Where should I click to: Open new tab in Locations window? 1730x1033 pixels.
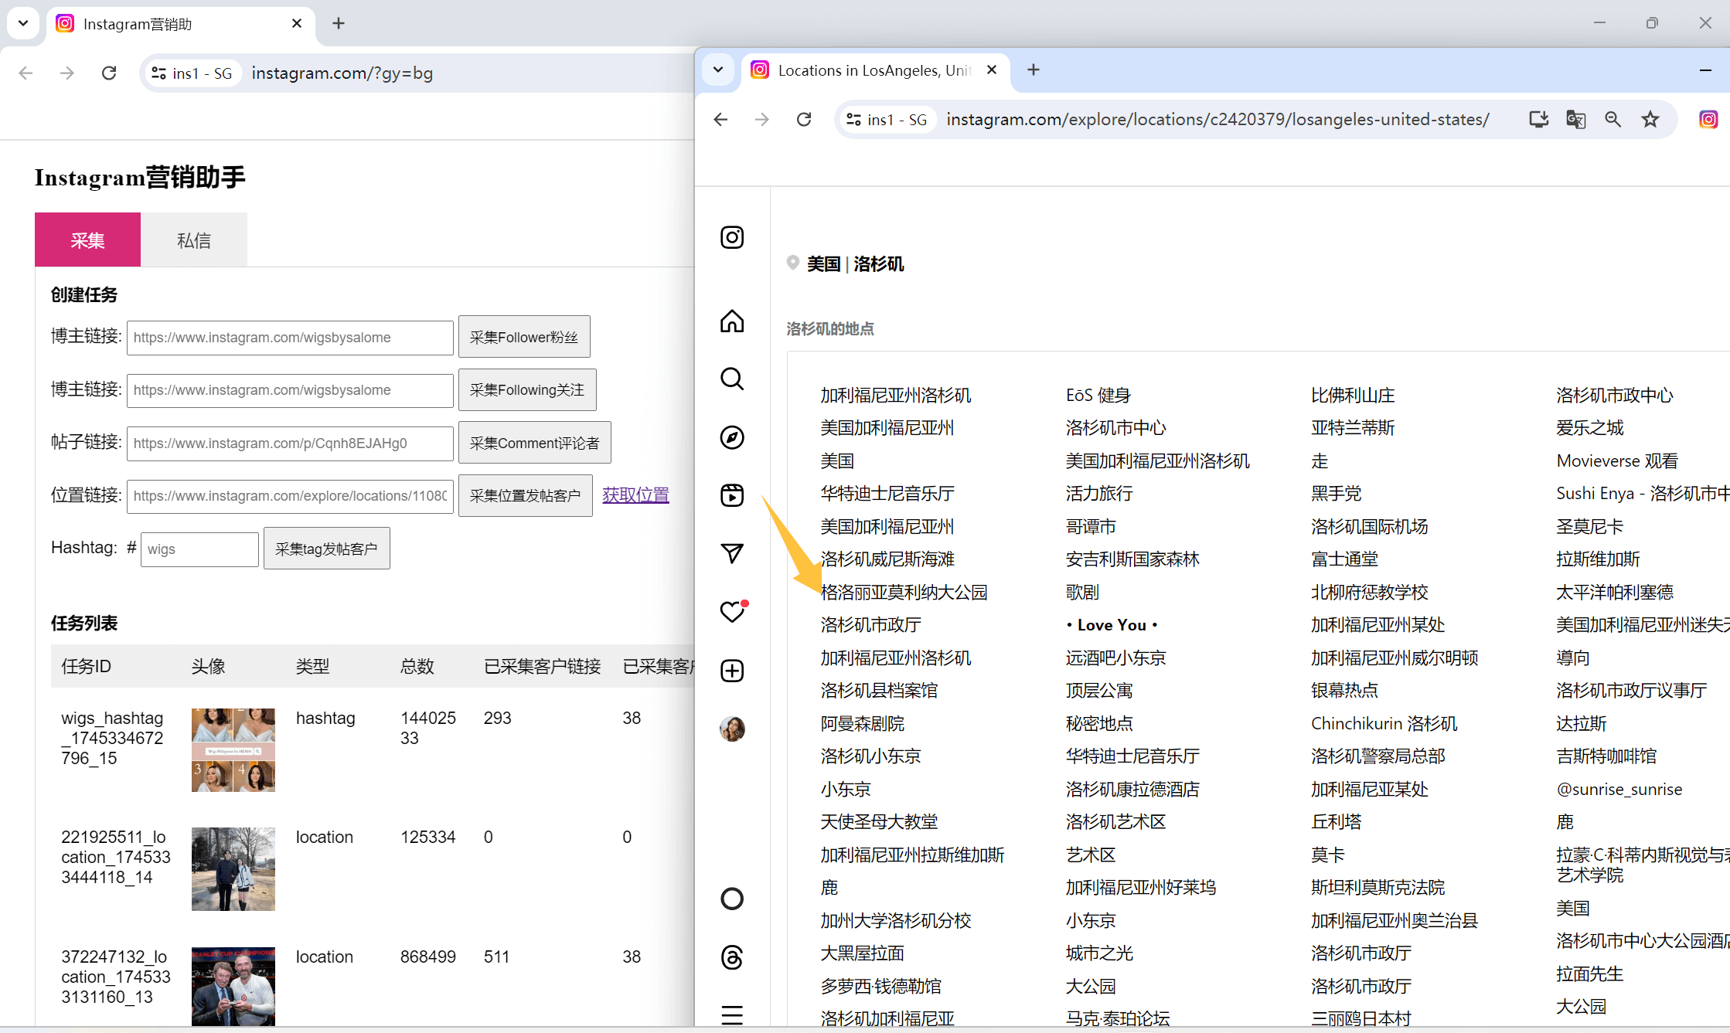(x=1034, y=70)
